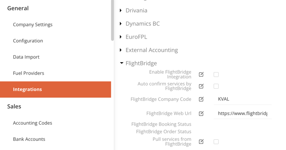Check Pull services from FlightBridge box

coord(216,142)
